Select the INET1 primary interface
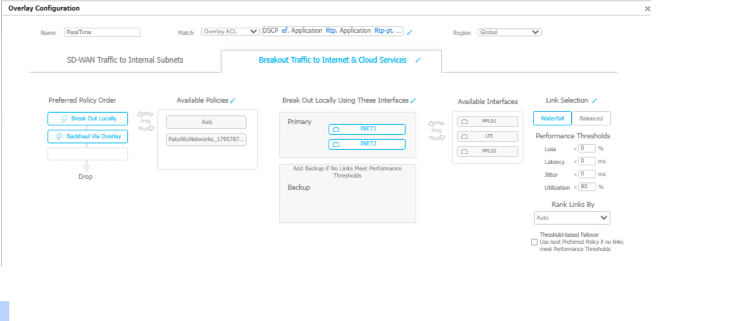Viewport: 752px width, 321px height. [367, 129]
